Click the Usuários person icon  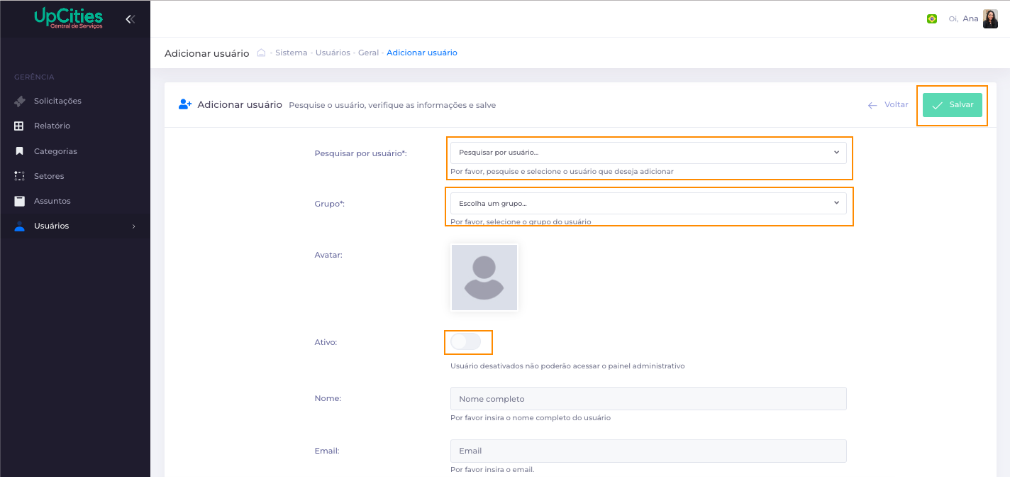pyautogui.click(x=19, y=226)
